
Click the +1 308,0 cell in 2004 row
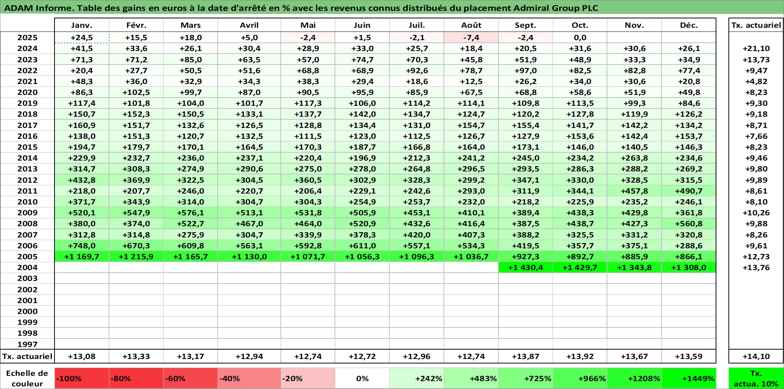(x=689, y=267)
